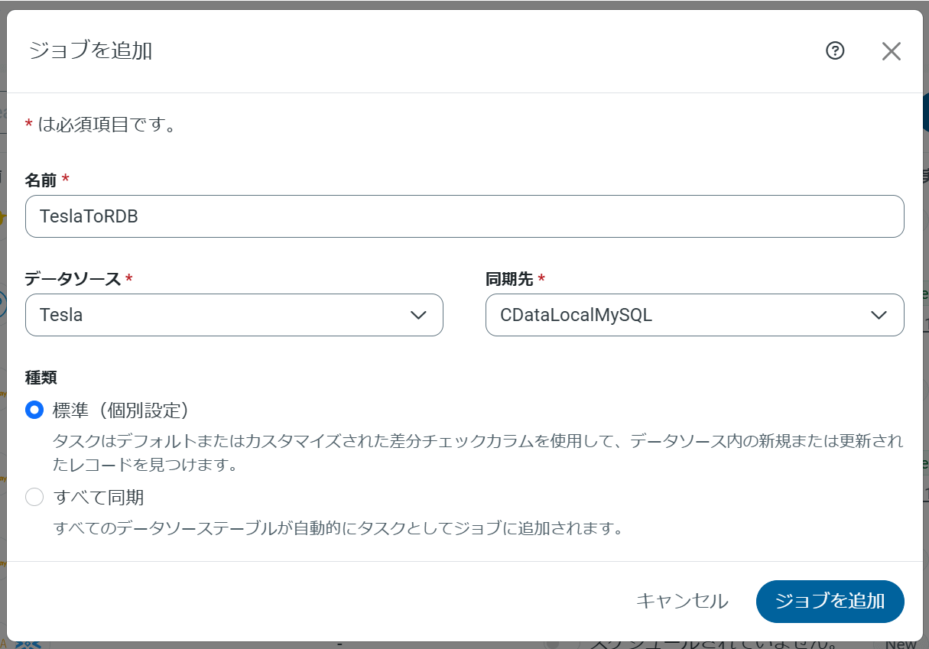The height and width of the screenshot is (649, 929).
Task: Click the 種類 section heading
Action: coord(41,377)
